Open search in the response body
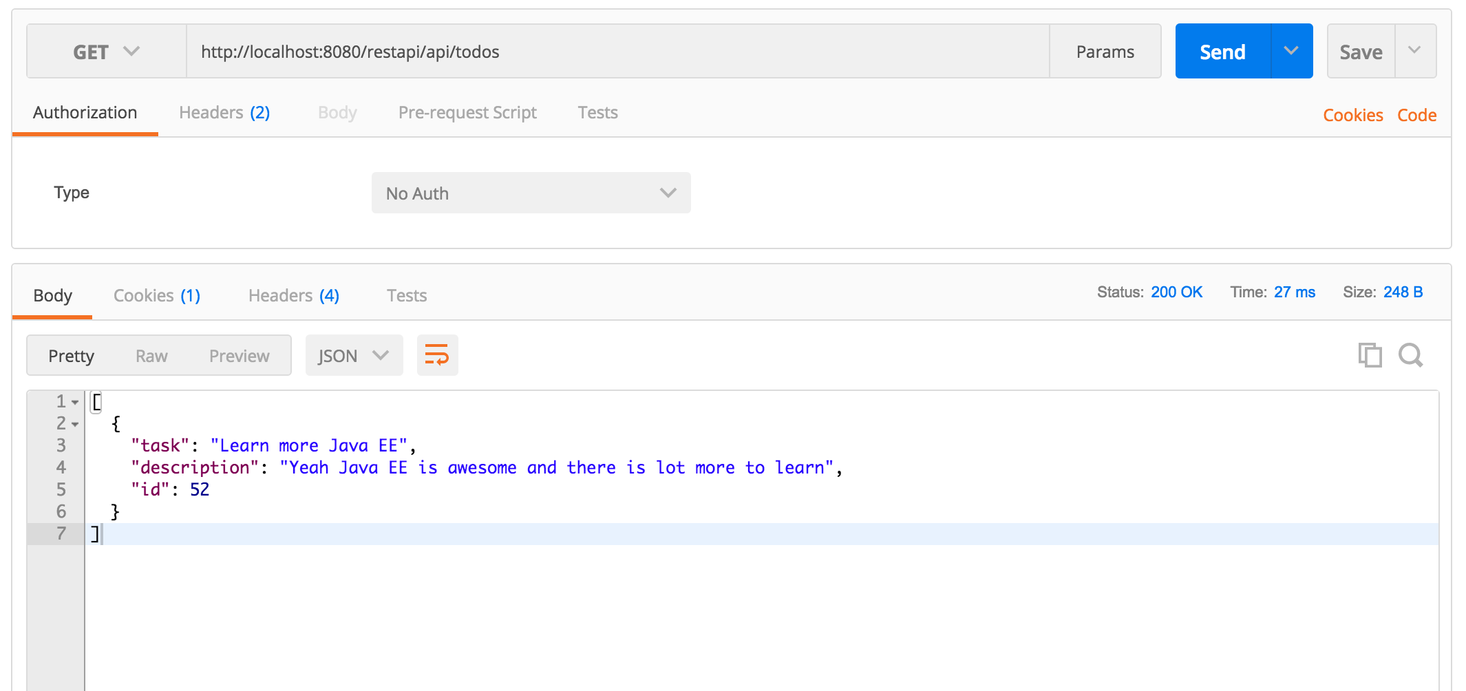Image resolution: width=1466 pixels, height=691 pixels. pos(1411,355)
